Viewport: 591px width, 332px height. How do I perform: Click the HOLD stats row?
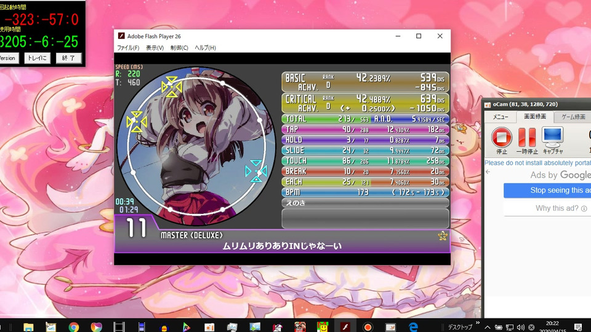point(365,140)
